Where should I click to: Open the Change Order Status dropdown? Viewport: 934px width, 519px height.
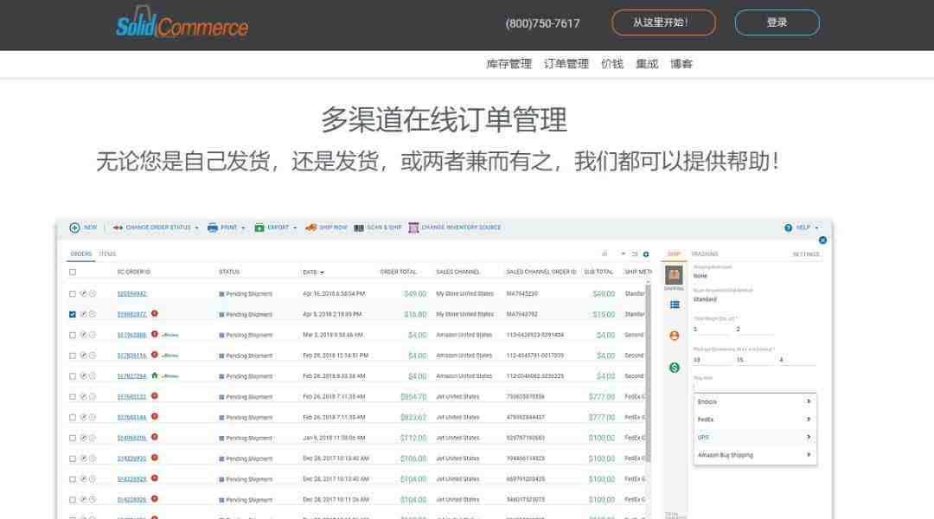pos(161,227)
